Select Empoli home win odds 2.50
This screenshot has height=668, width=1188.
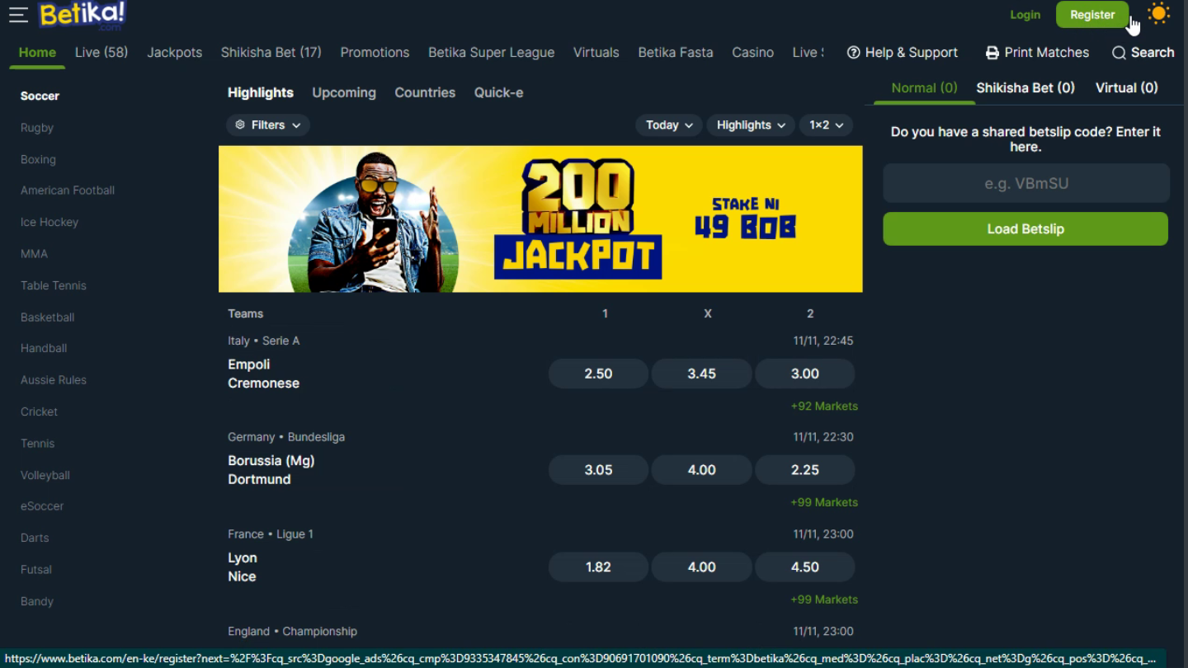coord(598,374)
